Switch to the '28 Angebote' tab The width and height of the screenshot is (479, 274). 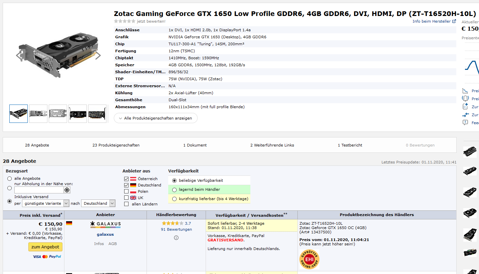click(x=37, y=145)
